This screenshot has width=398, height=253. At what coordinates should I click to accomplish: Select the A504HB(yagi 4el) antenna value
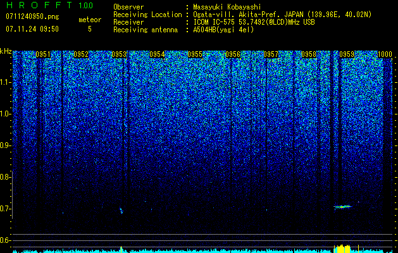[x=223, y=30]
